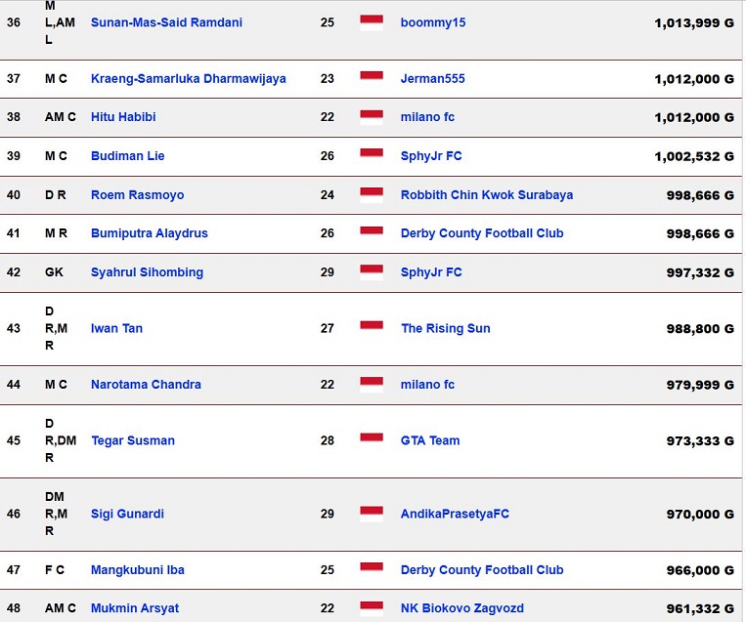Click Indonesia flag in Iwan Tan row
The height and width of the screenshot is (622, 746).
372,328
